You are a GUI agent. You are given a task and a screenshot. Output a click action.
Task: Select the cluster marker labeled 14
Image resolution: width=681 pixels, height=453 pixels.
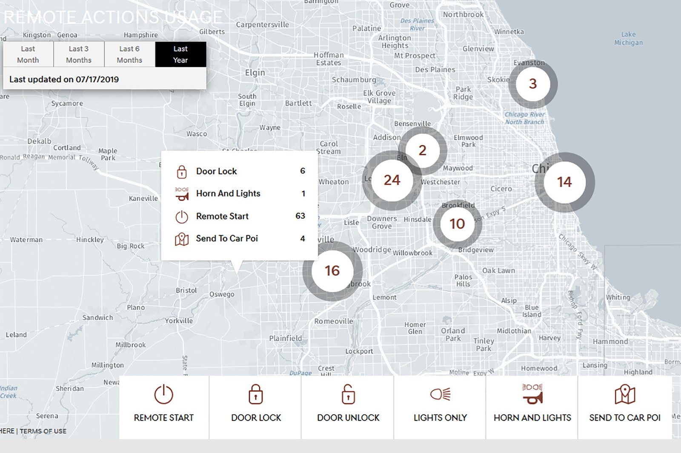coord(564,182)
